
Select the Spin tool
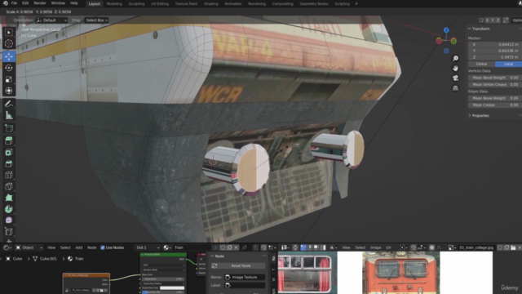point(9,209)
